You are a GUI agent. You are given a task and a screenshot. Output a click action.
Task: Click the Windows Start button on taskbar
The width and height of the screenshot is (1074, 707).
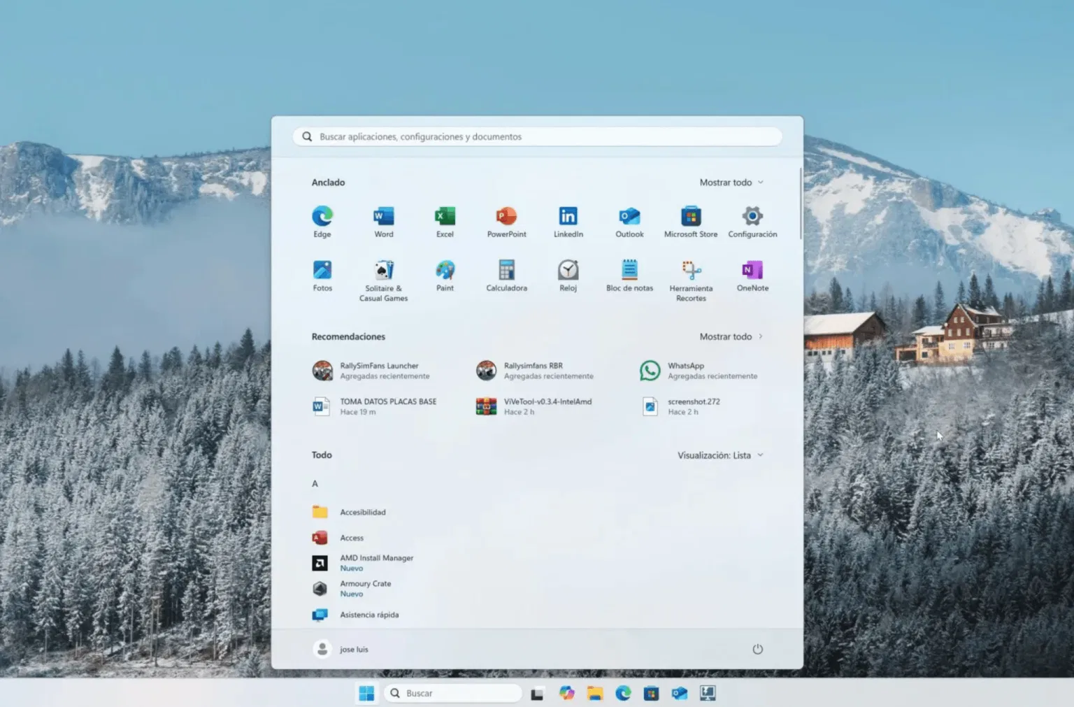(x=366, y=693)
